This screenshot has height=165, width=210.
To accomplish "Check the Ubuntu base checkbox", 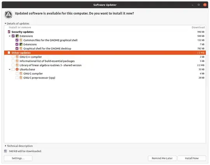I will [x=13, y=69].
